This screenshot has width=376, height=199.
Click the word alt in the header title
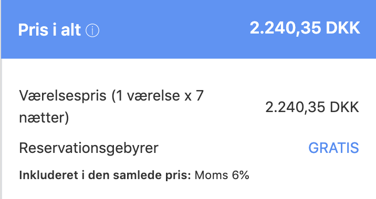pos(71,30)
